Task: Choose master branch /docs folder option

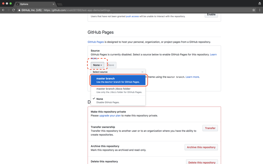Action: click(118, 90)
